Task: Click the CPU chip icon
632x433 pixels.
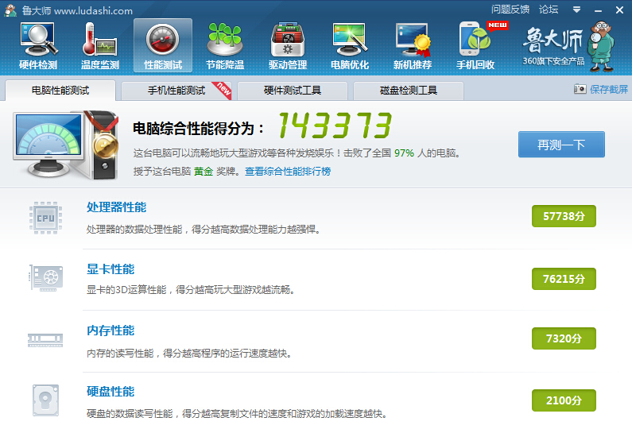Action: pos(45,218)
